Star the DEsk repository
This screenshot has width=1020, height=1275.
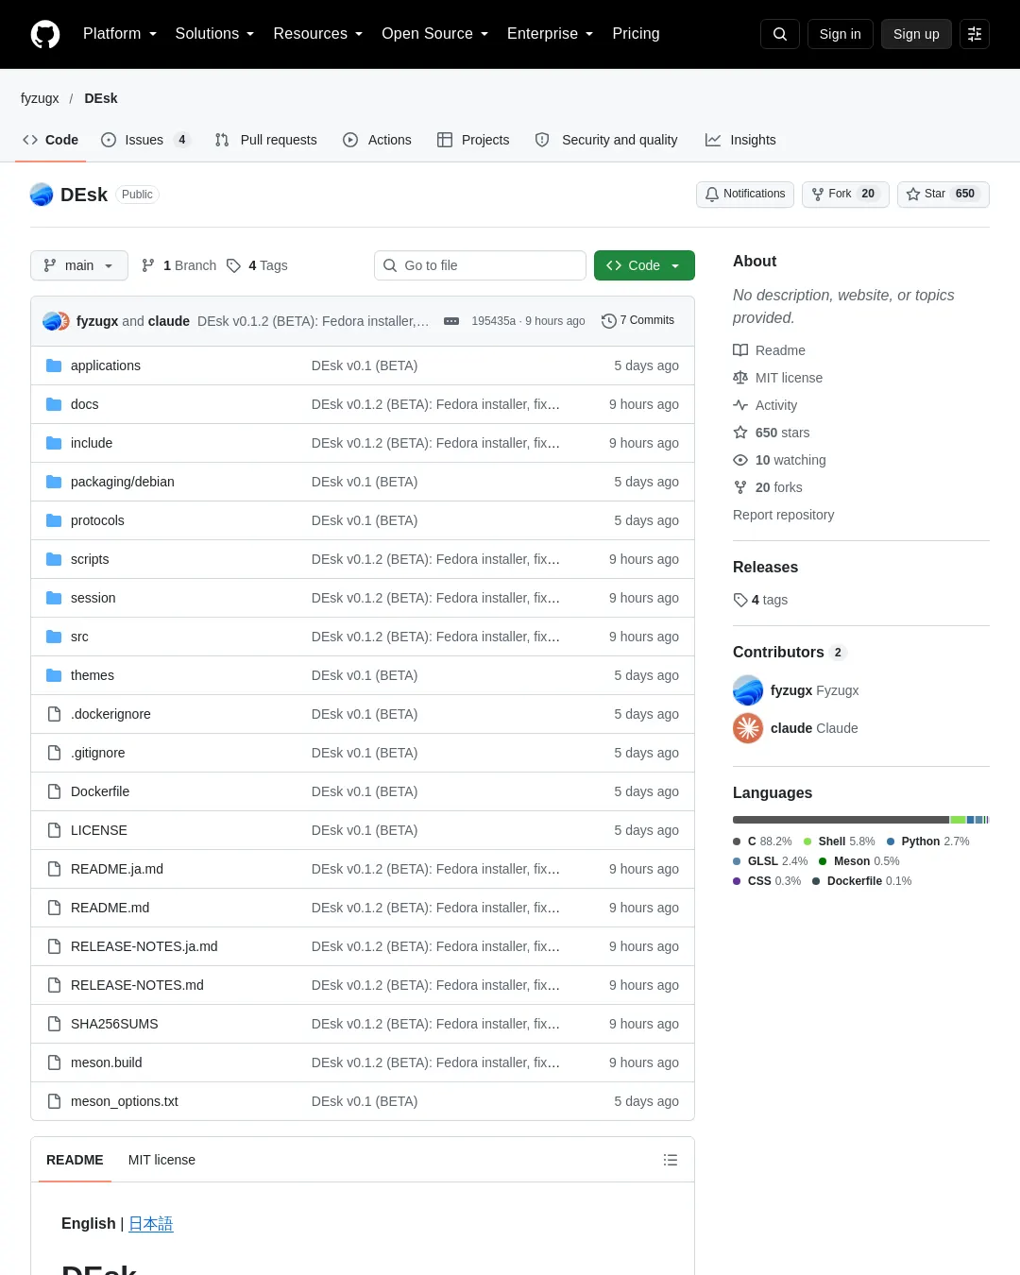point(943,194)
